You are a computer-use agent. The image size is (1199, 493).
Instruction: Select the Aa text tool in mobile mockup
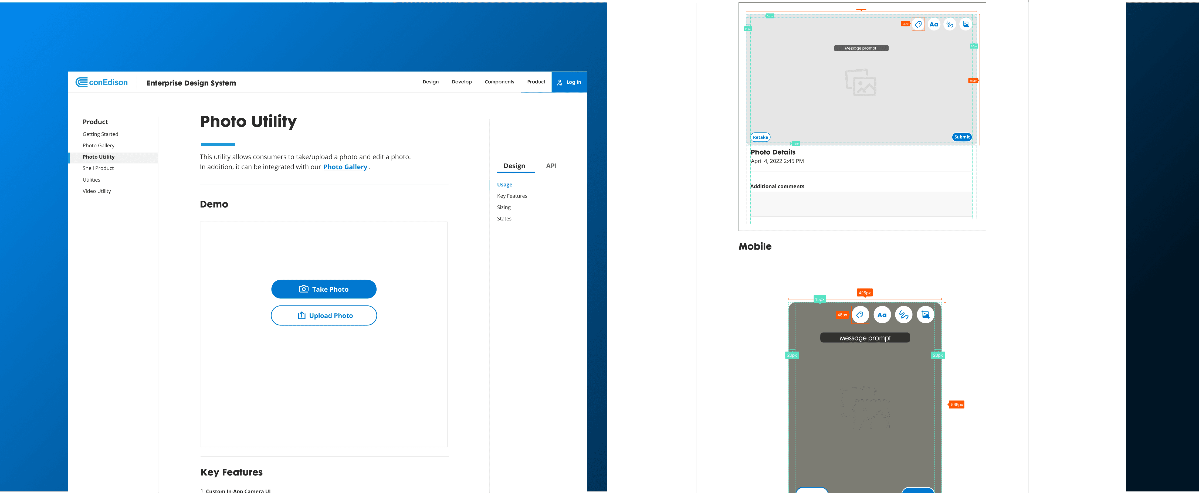(882, 315)
